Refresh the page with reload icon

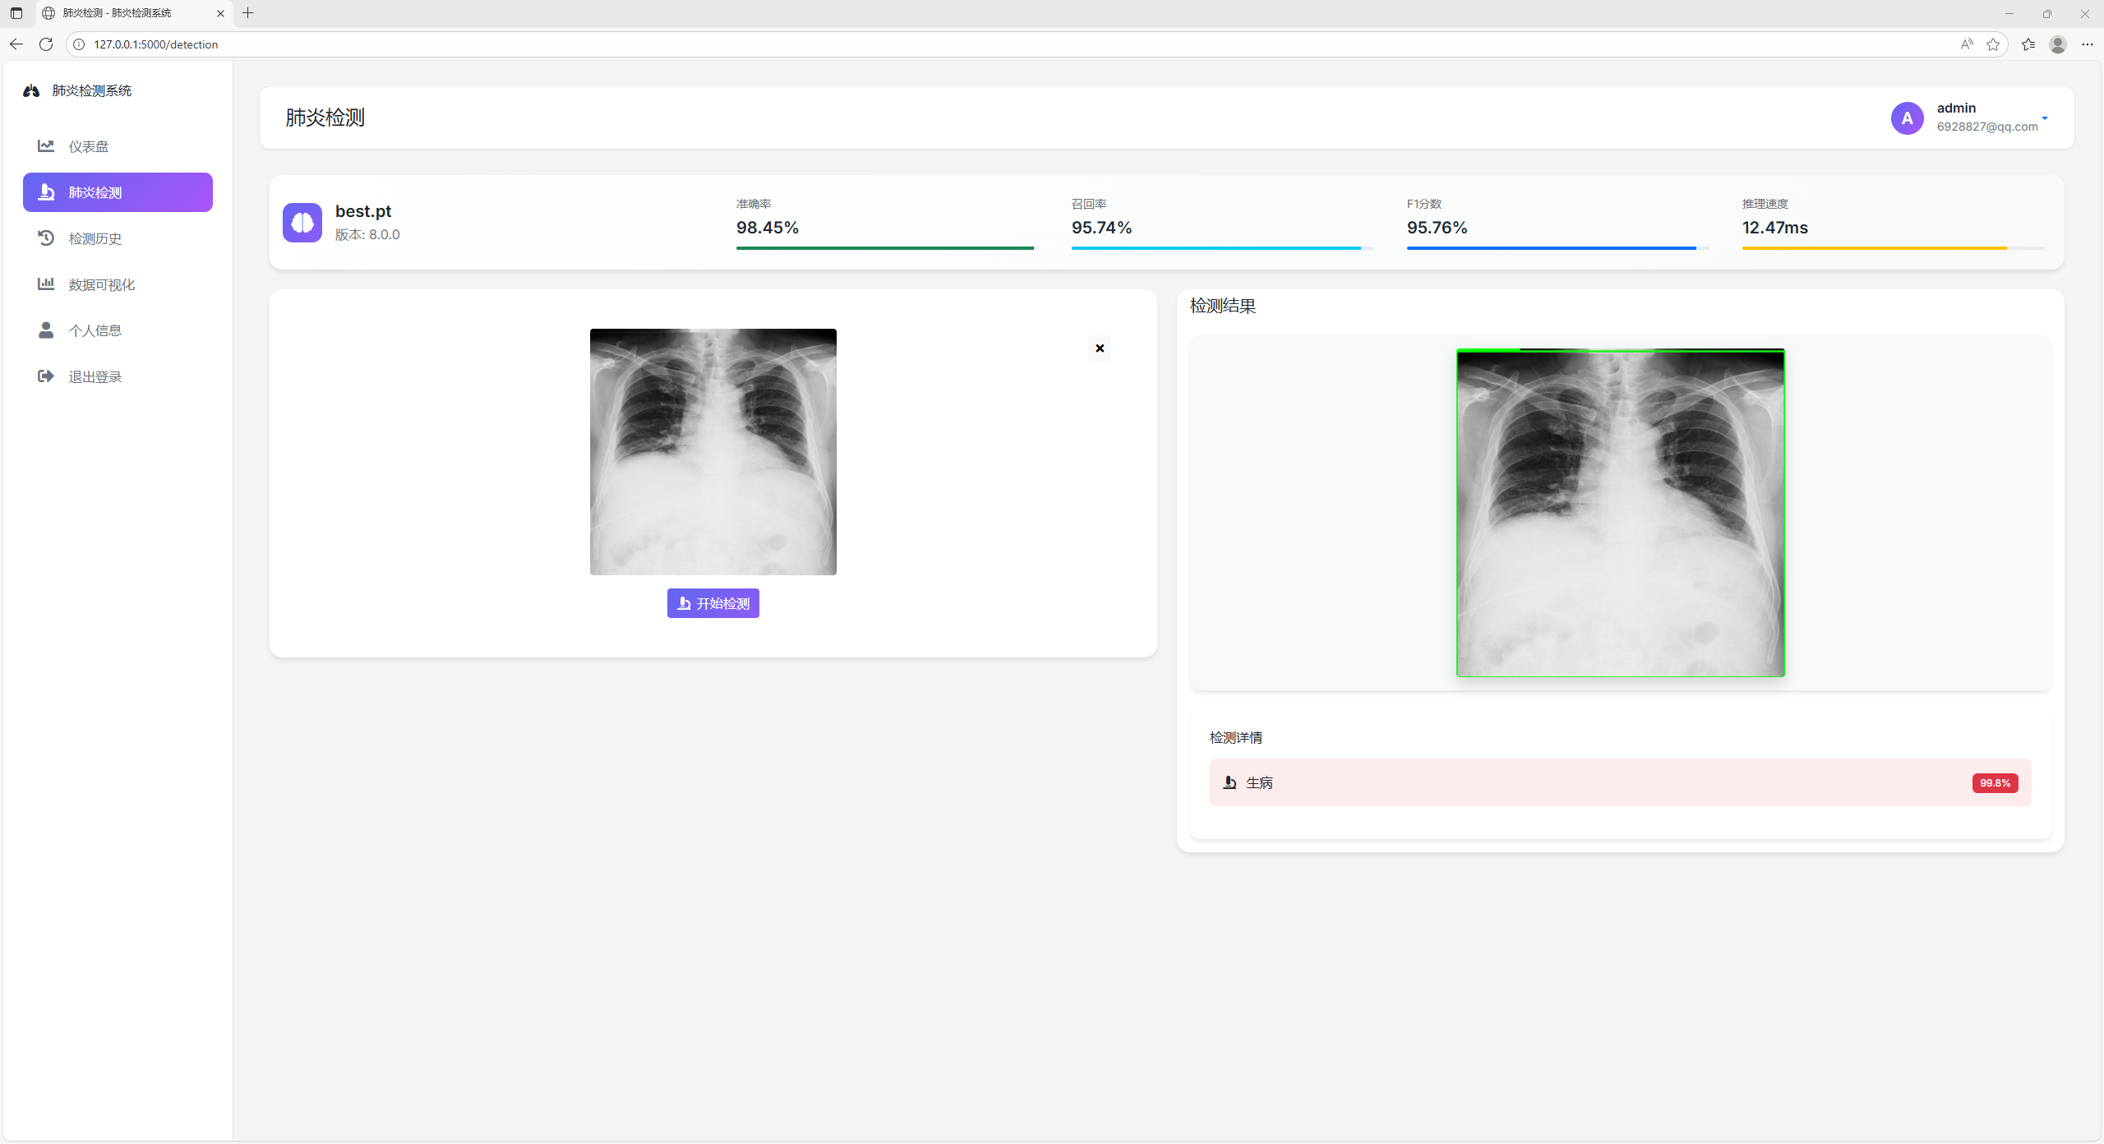tap(46, 44)
